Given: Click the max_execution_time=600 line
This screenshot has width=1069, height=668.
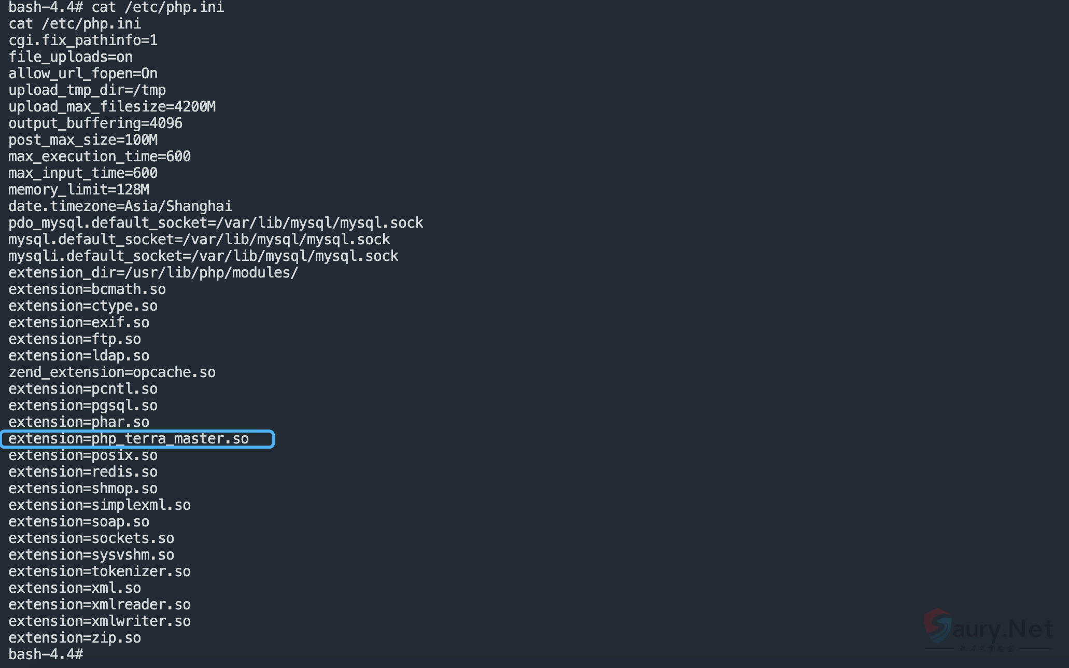Looking at the screenshot, I should click(100, 157).
